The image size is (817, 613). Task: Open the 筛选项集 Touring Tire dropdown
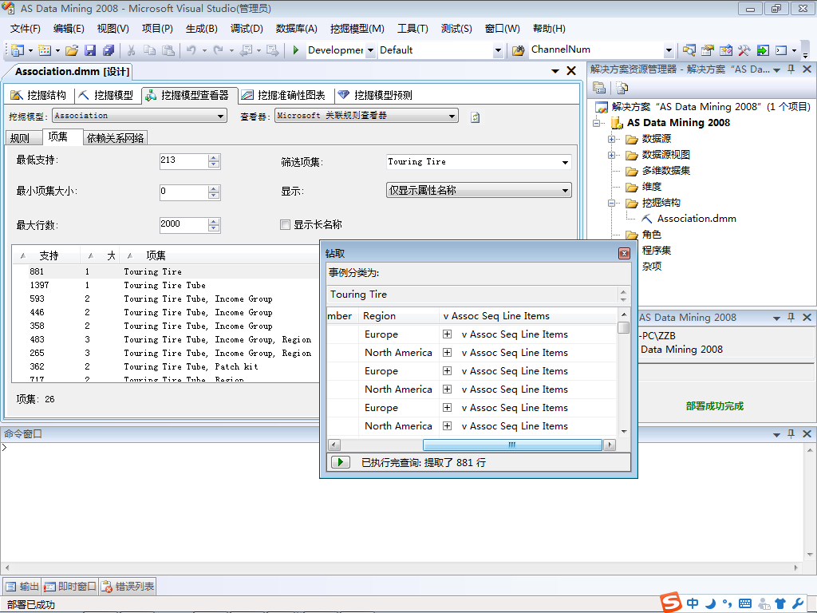tap(565, 162)
